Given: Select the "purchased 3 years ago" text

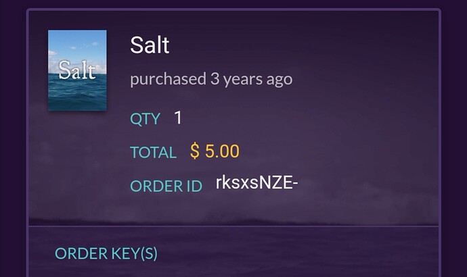Looking at the screenshot, I should pos(211,79).
